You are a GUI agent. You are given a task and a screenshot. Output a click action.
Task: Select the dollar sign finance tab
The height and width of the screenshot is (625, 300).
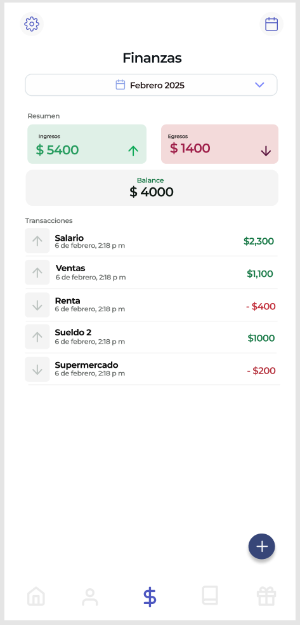tap(150, 596)
